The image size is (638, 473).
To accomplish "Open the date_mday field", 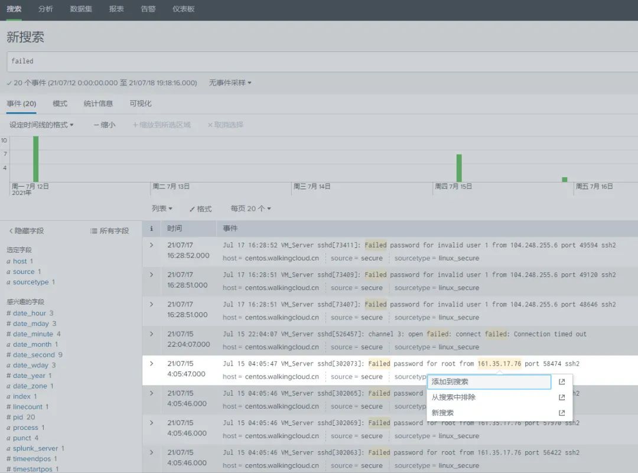I will click(x=31, y=324).
